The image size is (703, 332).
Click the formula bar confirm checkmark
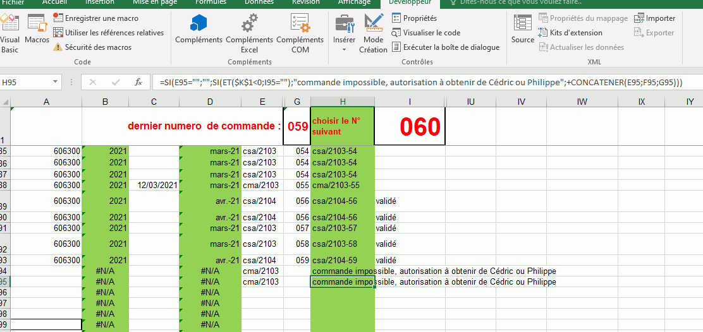pos(116,82)
